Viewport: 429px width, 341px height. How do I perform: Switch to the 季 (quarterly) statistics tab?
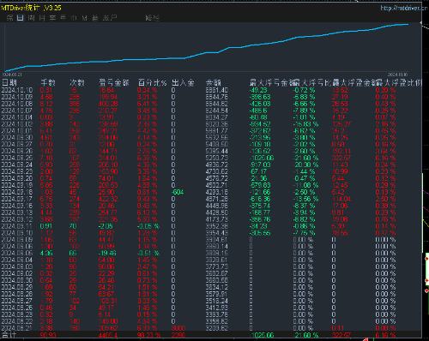52,18
